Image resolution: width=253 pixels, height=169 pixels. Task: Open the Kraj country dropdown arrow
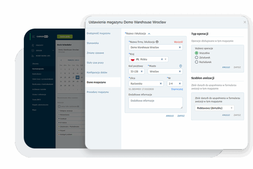click(x=166, y=59)
